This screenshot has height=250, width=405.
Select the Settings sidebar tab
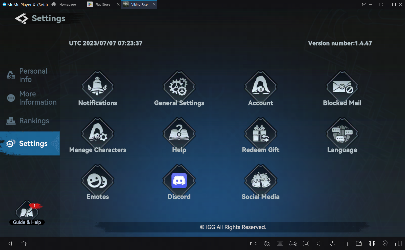click(x=30, y=143)
